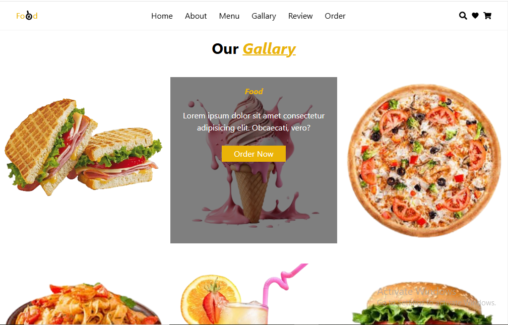Image resolution: width=508 pixels, height=325 pixels.
Task: Open the shopping cart icon
Action: point(487,16)
